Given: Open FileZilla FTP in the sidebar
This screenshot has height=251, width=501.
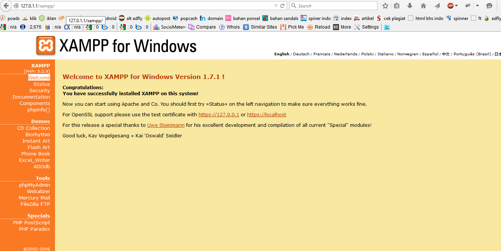Looking at the screenshot, I should (x=35, y=204).
